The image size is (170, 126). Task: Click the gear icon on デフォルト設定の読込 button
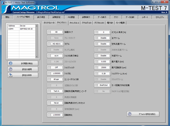(130, 114)
